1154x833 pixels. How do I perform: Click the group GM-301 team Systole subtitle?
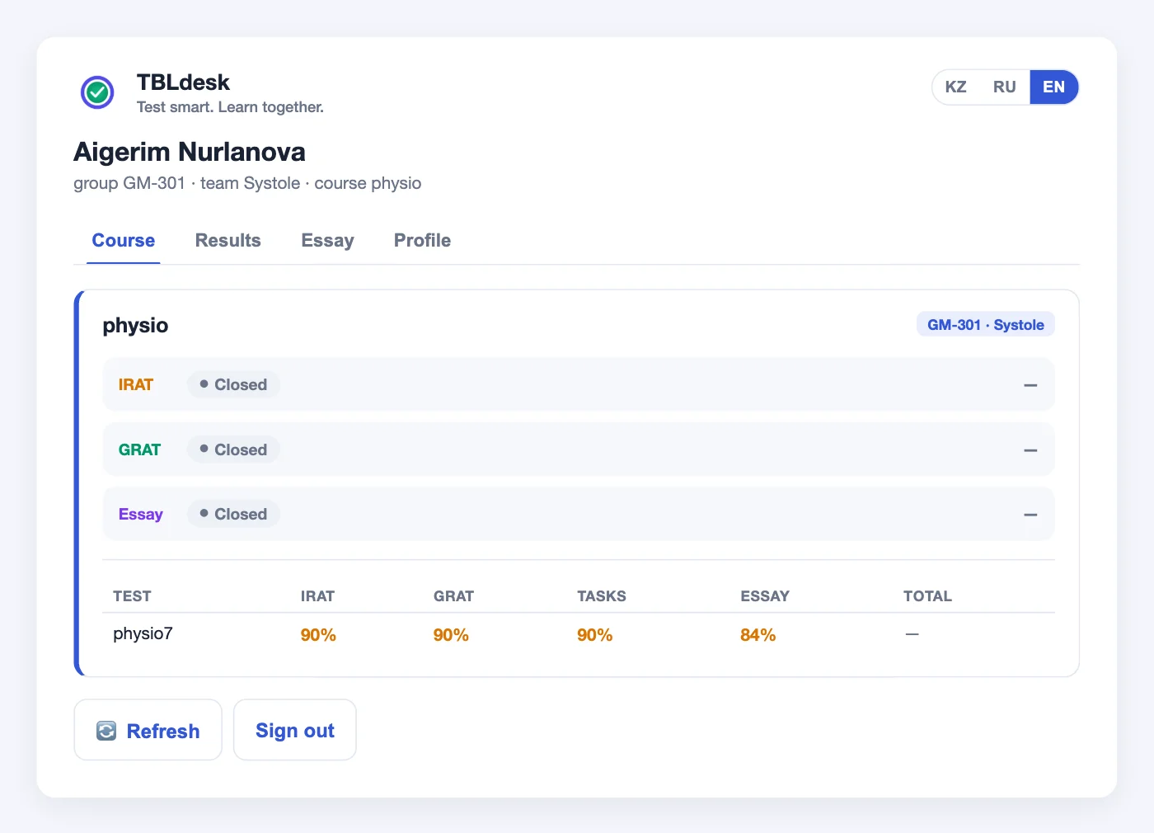tap(247, 183)
